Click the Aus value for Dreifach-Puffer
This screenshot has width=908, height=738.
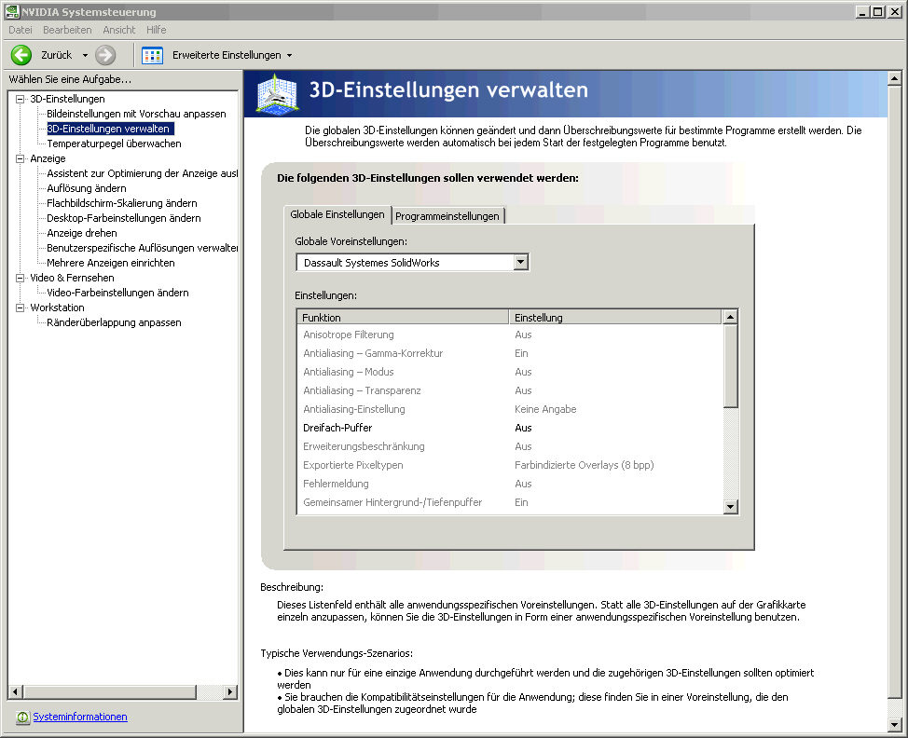click(523, 428)
